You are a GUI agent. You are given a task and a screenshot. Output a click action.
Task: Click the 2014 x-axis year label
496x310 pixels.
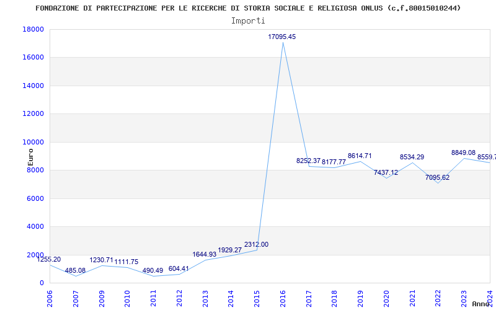click(231, 298)
